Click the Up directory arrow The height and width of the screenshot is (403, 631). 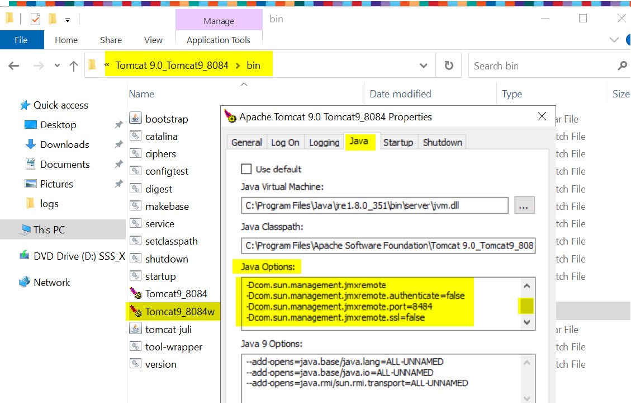(73, 66)
